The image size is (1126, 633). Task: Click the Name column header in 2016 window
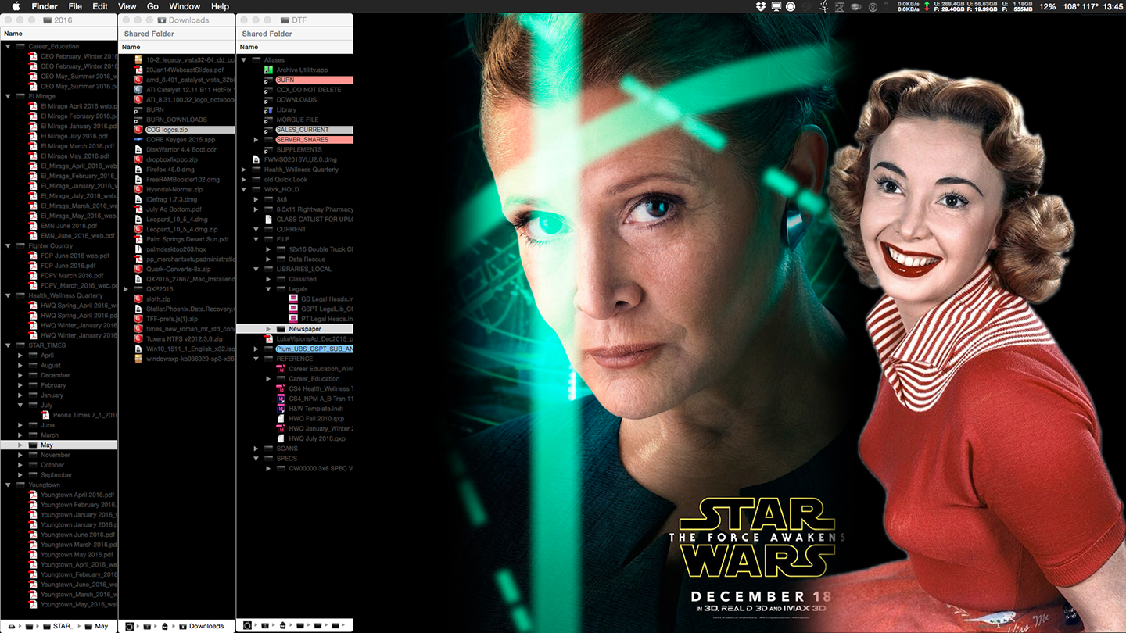[59, 34]
